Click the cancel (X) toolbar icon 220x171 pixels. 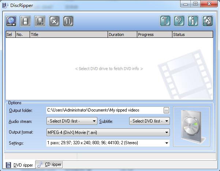pyautogui.click(x=54, y=21)
